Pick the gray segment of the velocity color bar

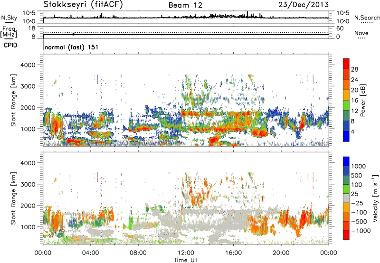[346, 198]
